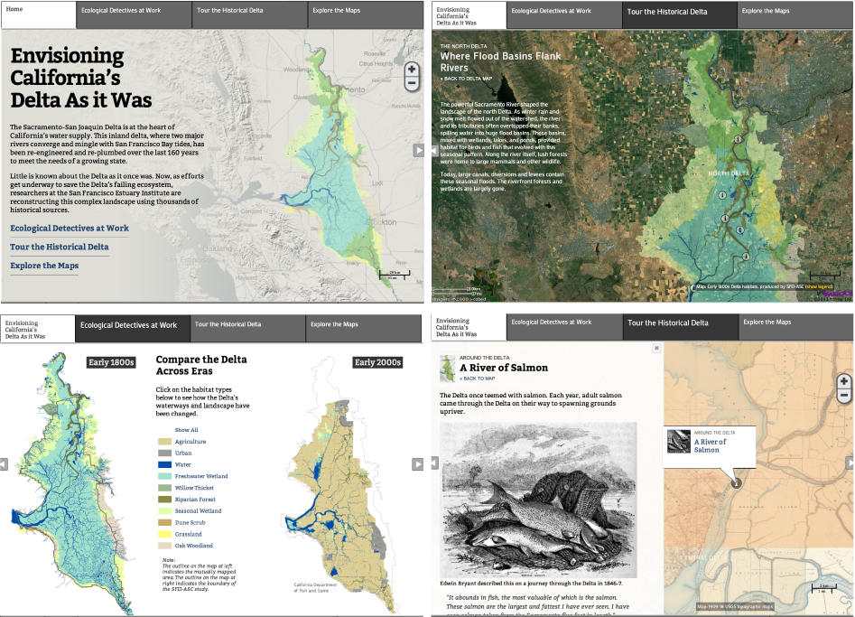Select the Freshwater Wetland habitat link
The height and width of the screenshot is (617, 855).
(201, 476)
